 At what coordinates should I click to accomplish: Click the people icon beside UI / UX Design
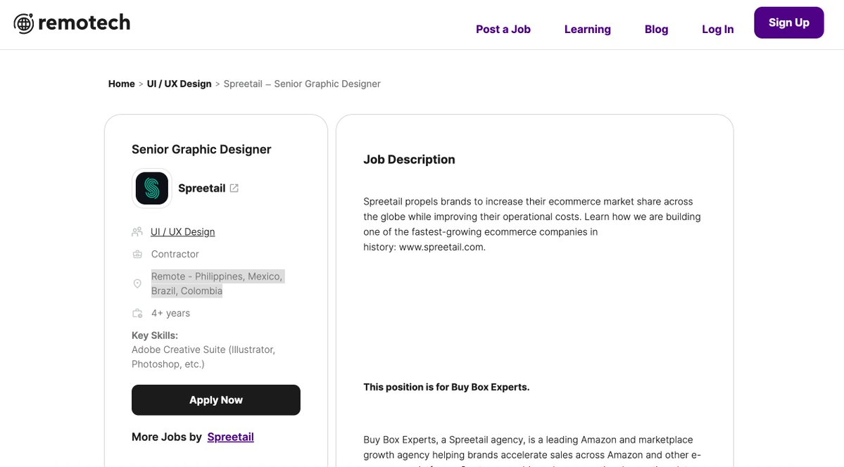pos(137,231)
